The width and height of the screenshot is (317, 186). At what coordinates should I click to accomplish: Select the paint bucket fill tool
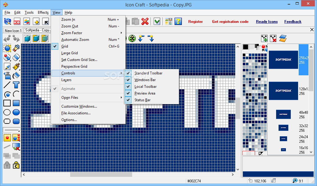(16, 76)
